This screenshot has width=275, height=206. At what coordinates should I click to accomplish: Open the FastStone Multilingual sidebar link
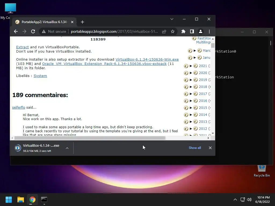pos(204,40)
